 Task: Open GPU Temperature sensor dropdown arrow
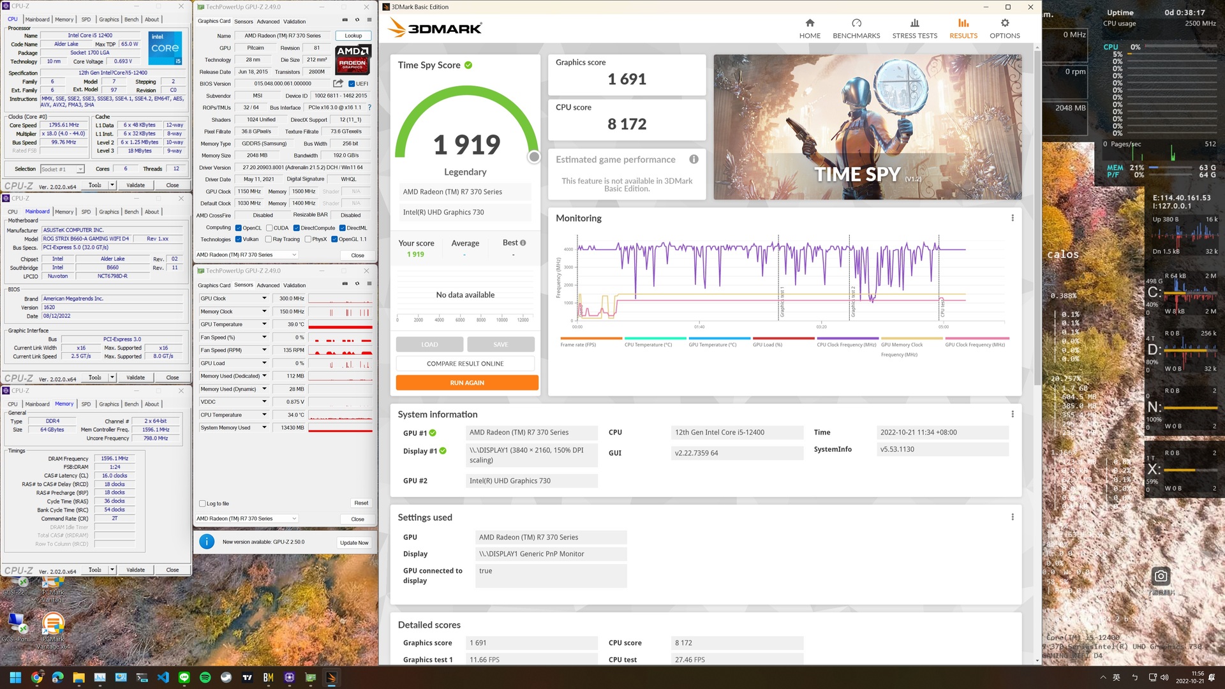pos(264,324)
